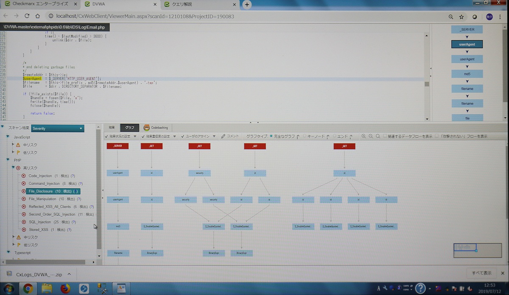Select the 完全なグラフ radio button

(271, 136)
